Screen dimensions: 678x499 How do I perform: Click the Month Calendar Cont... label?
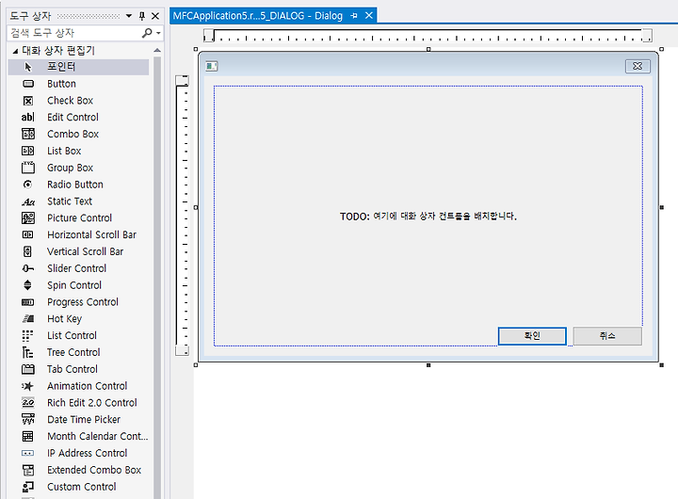[98, 436]
